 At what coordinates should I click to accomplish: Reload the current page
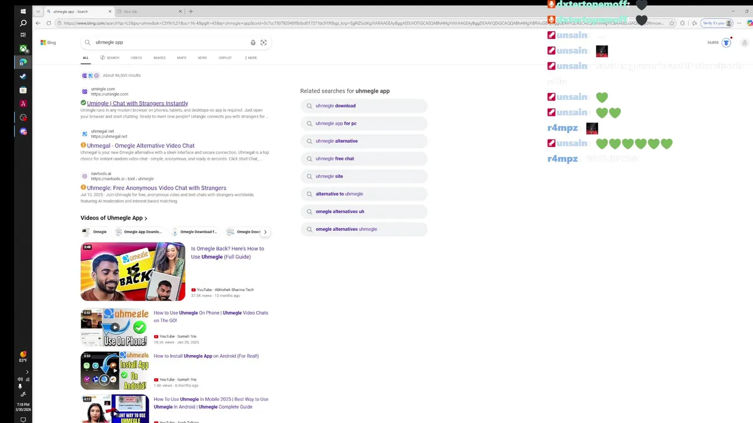coord(49,23)
